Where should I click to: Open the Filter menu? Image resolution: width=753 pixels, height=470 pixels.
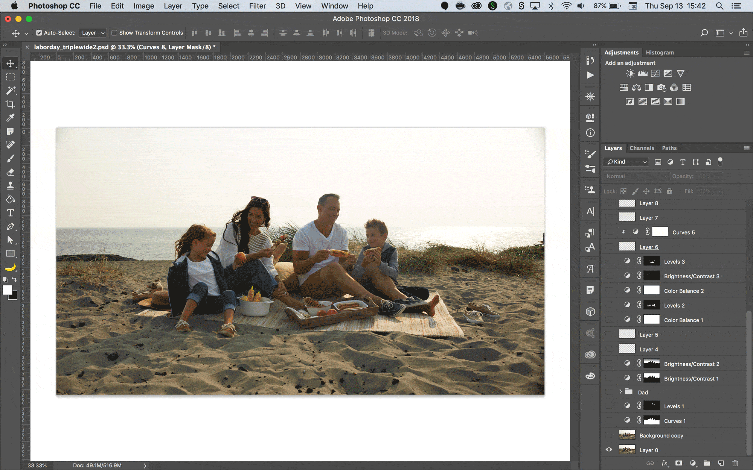point(257,6)
